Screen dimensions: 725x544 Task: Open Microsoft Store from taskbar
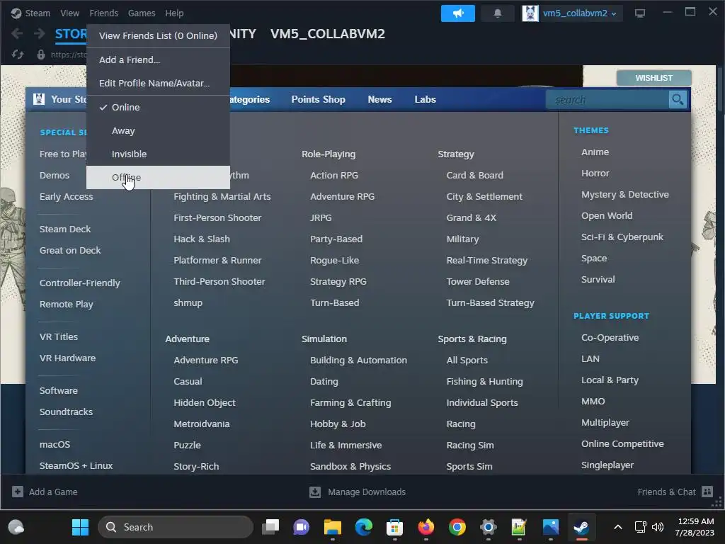point(394,527)
